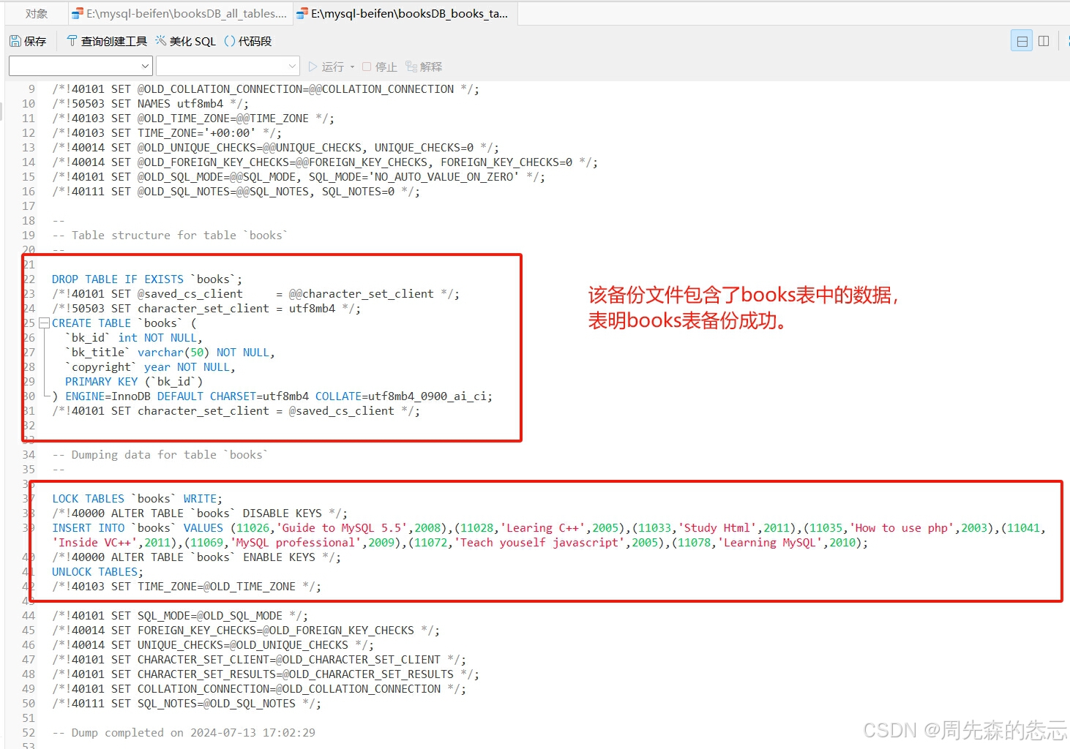Collapse the CREATE TABLE books code fold

point(45,323)
